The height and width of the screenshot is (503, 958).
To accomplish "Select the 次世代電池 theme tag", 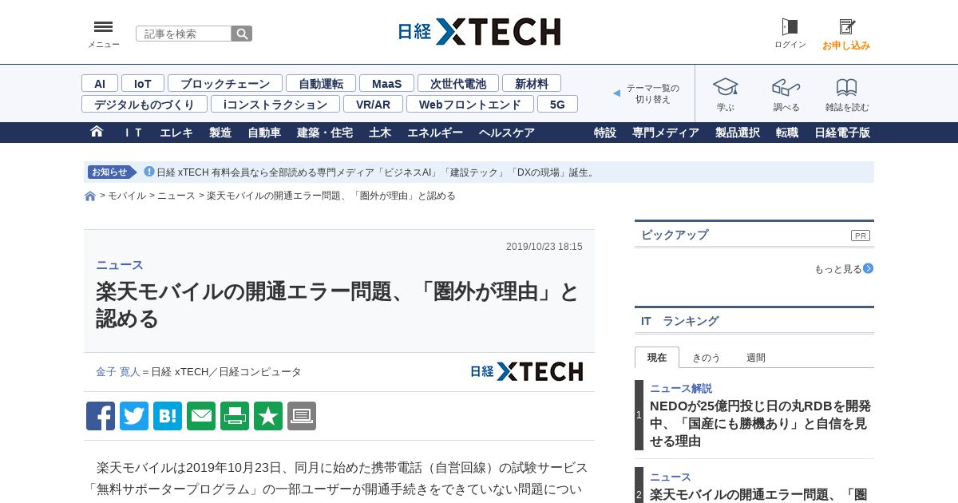I will click(x=458, y=83).
